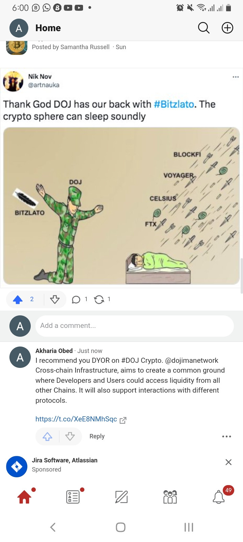Image resolution: width=243 pixels, height=542 pixels.
Task: Share the post with reshare icon
Action: coord(99,299)
